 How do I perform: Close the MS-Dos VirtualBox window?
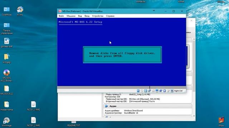pyautogui.click(x=182, y=11)
